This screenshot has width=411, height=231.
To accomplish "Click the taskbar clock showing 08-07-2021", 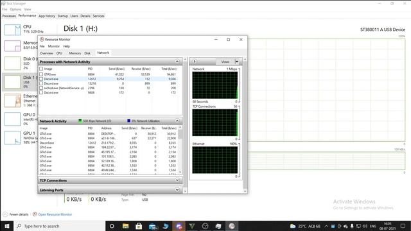I will 387,226.
